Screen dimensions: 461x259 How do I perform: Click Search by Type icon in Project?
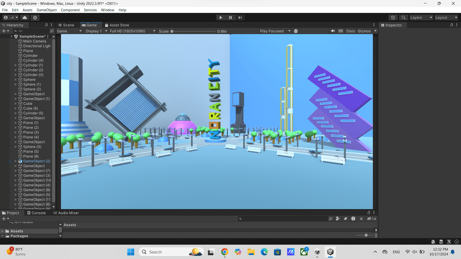point(338,219)
